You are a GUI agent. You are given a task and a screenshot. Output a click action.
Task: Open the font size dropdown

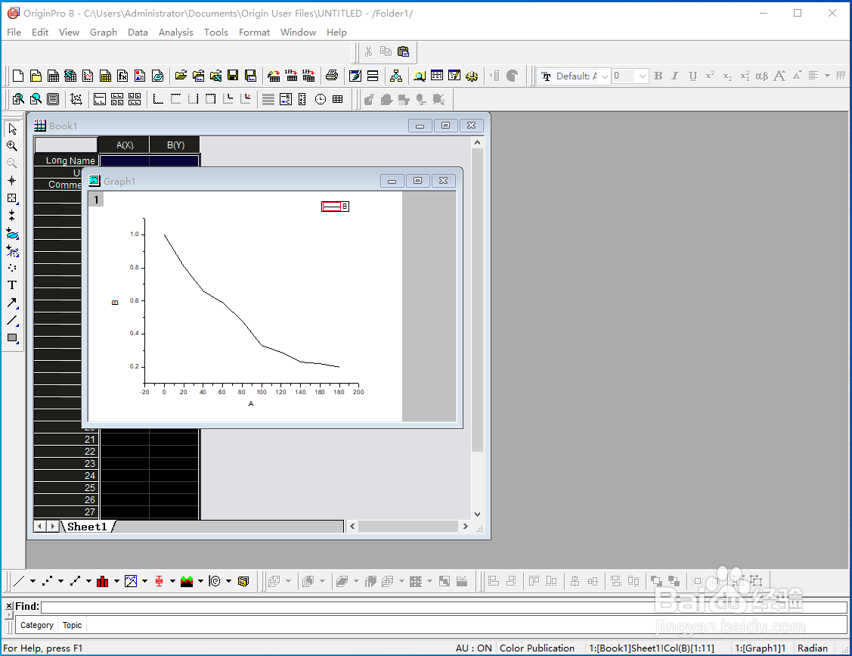click(x=643, y=76)
